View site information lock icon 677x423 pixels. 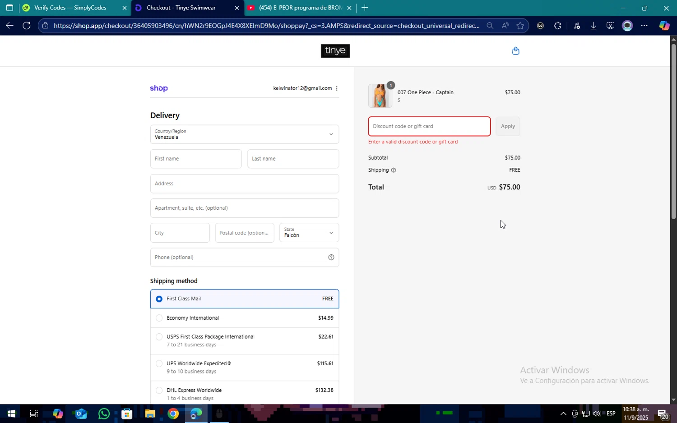pos(45,26)
